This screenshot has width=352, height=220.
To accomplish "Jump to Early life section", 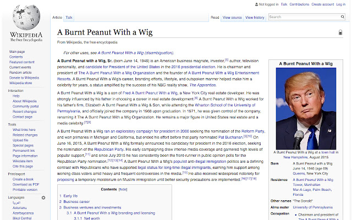I will click(x=70, y=196).
